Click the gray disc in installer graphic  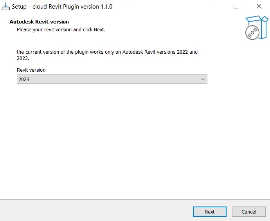tap(252, 33)
